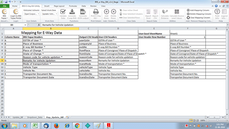This screenshot has width=229, height=129.
Task: Click cell 'userGstin'
Action: coord(89,40)
